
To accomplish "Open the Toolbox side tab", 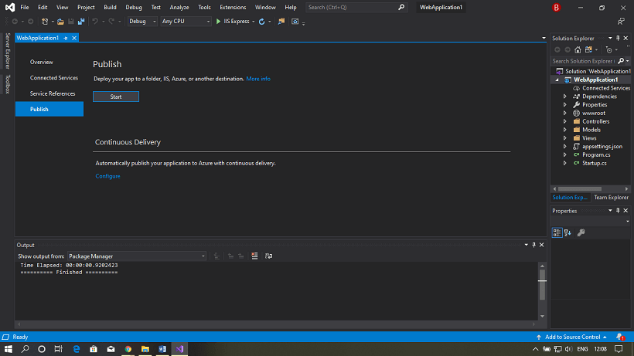I will click(x=7, y=84).
